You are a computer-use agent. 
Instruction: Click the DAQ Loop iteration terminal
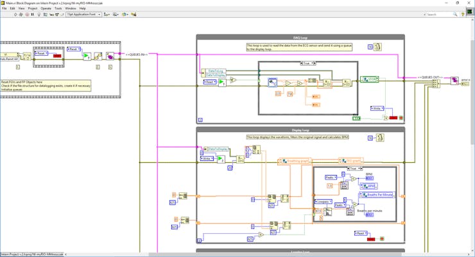coord(200,120)
